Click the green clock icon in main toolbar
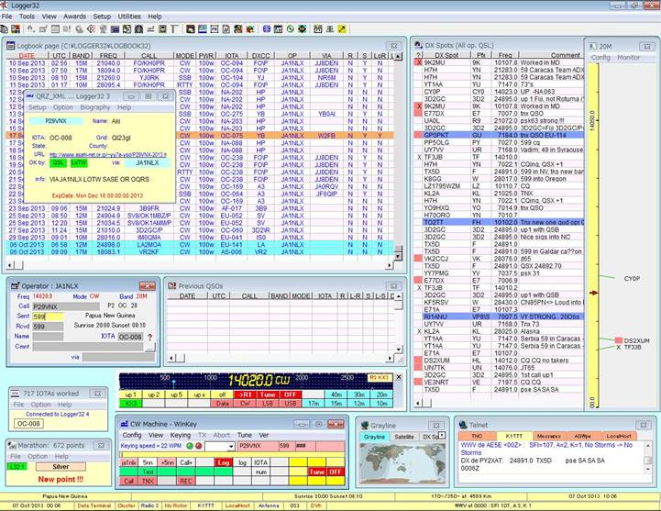Screen dimensions: 661x511 pyautogui.click(x=290, y=29)
